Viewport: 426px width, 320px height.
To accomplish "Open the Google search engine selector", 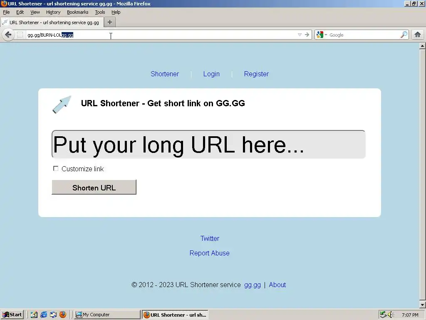I will coord(322,35).
